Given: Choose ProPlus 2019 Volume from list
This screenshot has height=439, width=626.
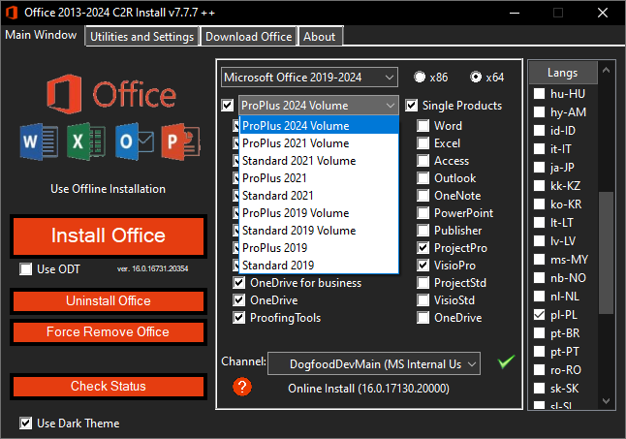Looking at the screenshot, I should point(319,213).
